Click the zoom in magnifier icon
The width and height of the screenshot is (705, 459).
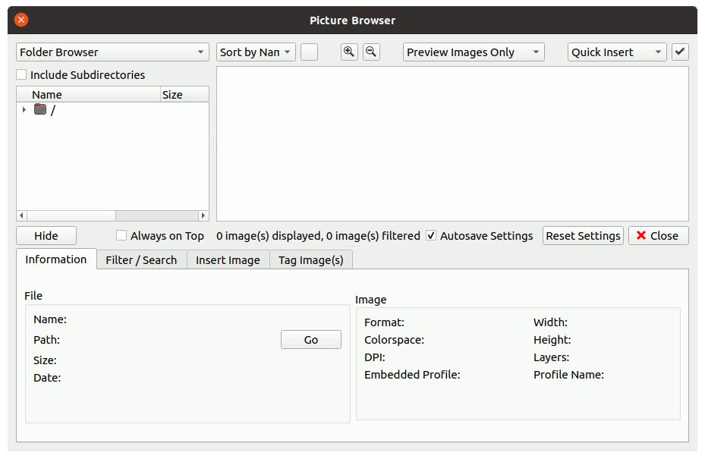point(349,52)
